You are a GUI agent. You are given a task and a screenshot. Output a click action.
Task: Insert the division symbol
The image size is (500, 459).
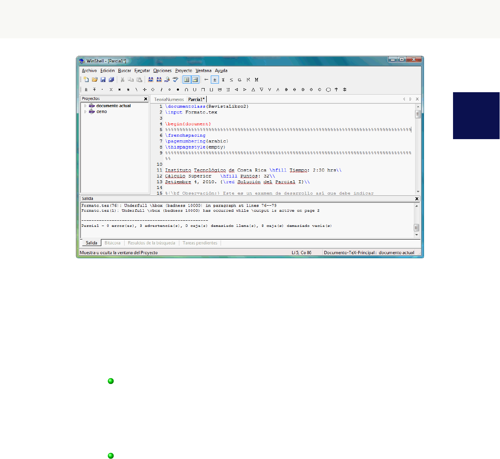coord(145,89)
